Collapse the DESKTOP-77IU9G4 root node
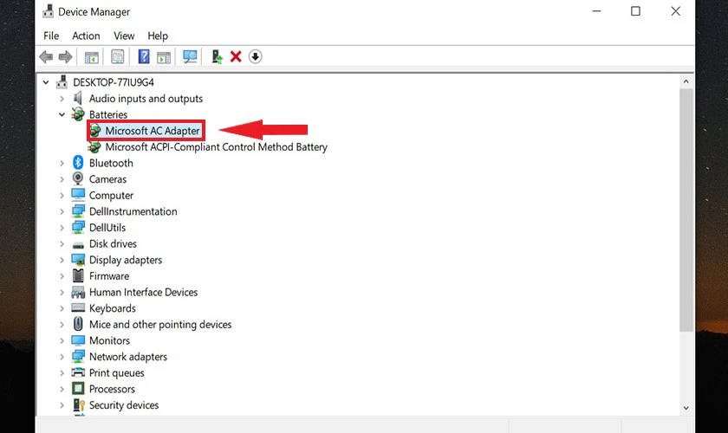The width and height of the screenshot is (728, 433). (45, 82)
